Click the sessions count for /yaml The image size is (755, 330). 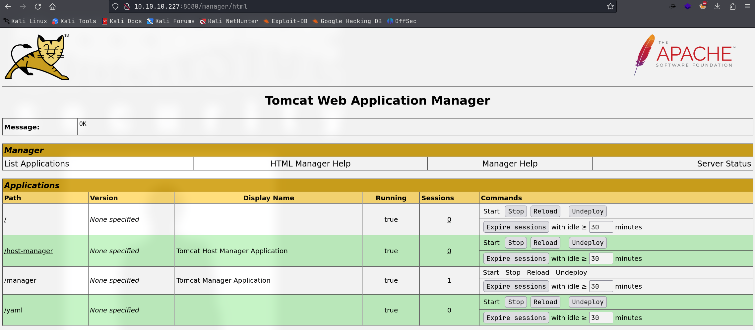pyautogui.click(x=449, y=310)
